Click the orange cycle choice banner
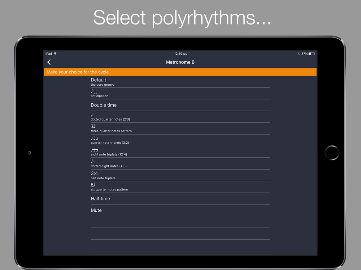361x270 pixels. click(x=180, y=72)
